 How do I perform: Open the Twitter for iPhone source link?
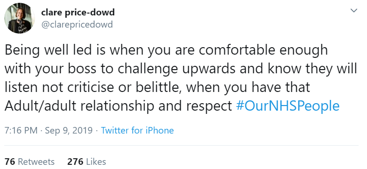click(137, 130)
